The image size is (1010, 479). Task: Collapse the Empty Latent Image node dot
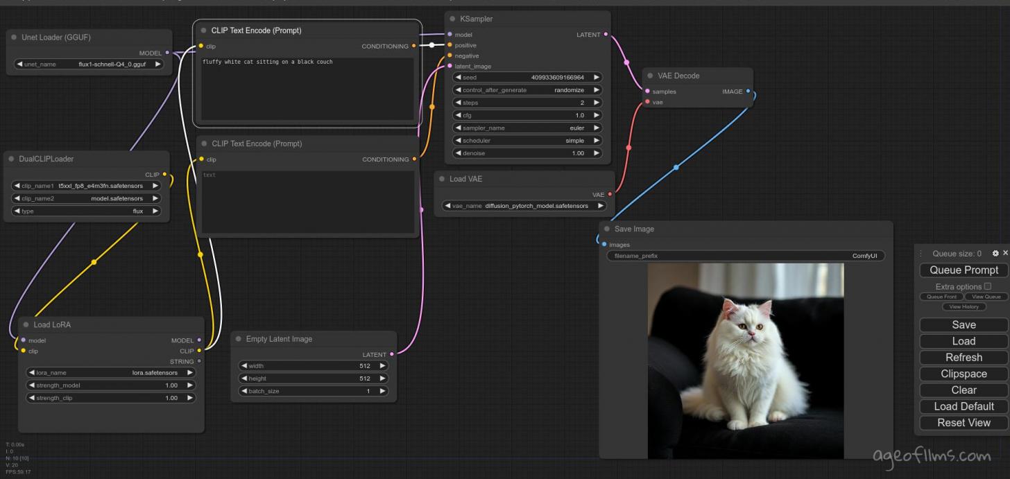pos(238,339)
